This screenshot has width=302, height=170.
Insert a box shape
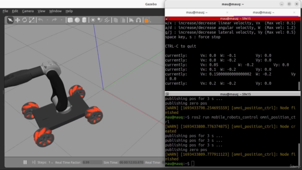[70, 20]
